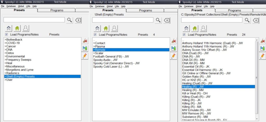Click the pencil edit icon in the right panel
Viewport: 266px width, 122px height.
tap(262, 56)
